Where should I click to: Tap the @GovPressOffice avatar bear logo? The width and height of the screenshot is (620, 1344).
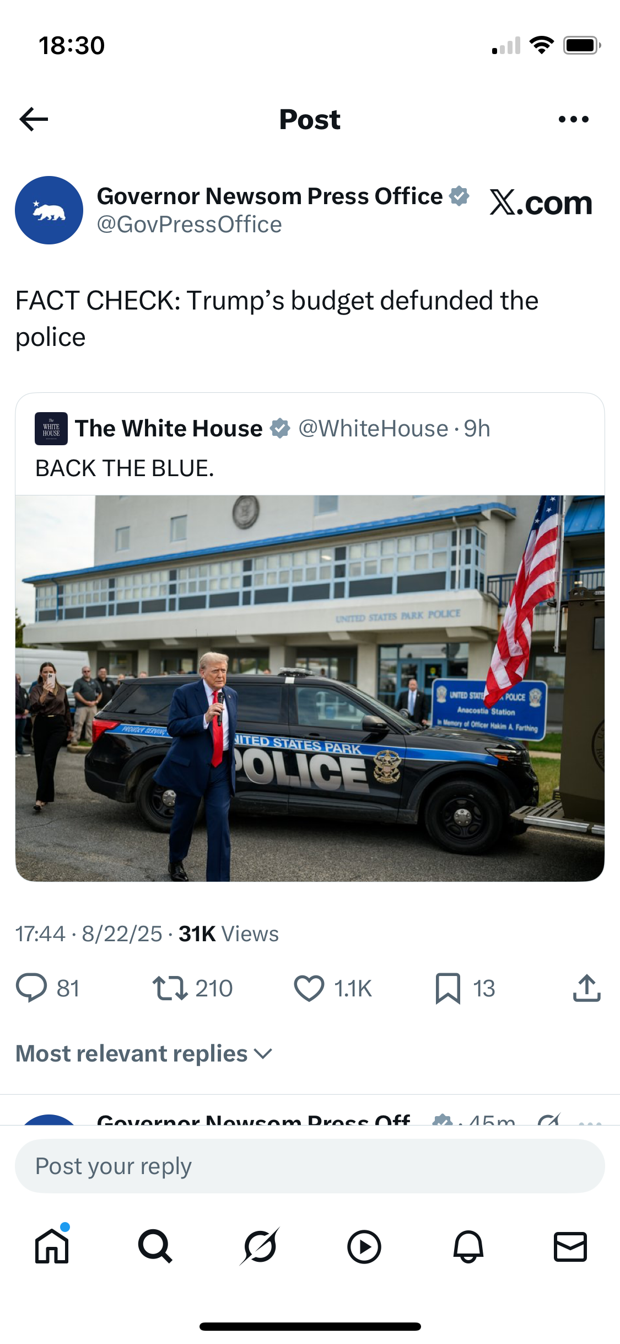click(x=49, y=210)
